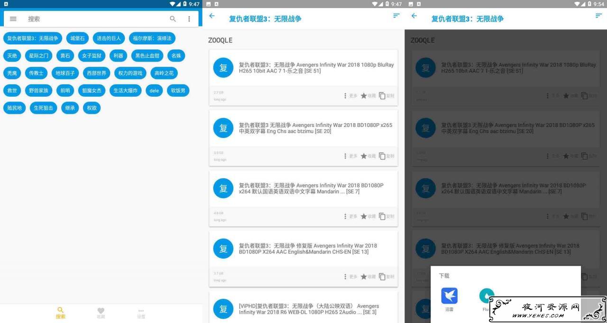Image resolution: width=607 pixels, height=323 pixels.
Task: Open the sort icon on right screen
Action: [x=599, y=16]
